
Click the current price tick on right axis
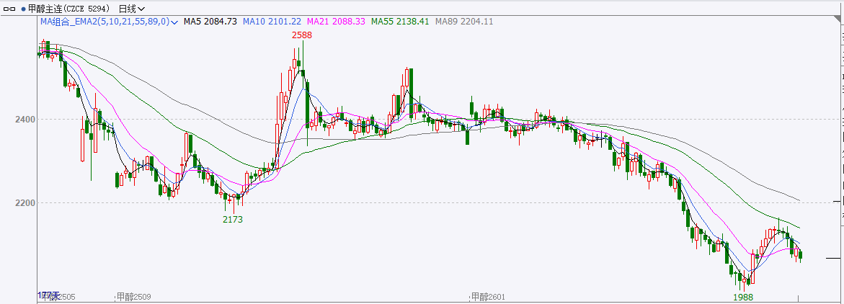click(x=835, y=257)
